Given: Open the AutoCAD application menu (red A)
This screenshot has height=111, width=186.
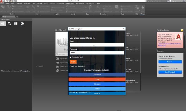Looking at the screenshot, I should pyautogui.click(x=1, y=1).
